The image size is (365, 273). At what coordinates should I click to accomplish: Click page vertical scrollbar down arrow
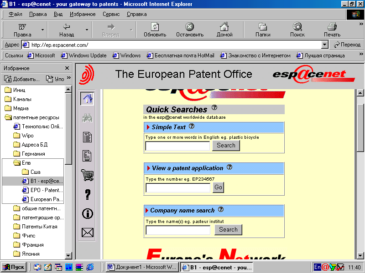click(360, 256)
